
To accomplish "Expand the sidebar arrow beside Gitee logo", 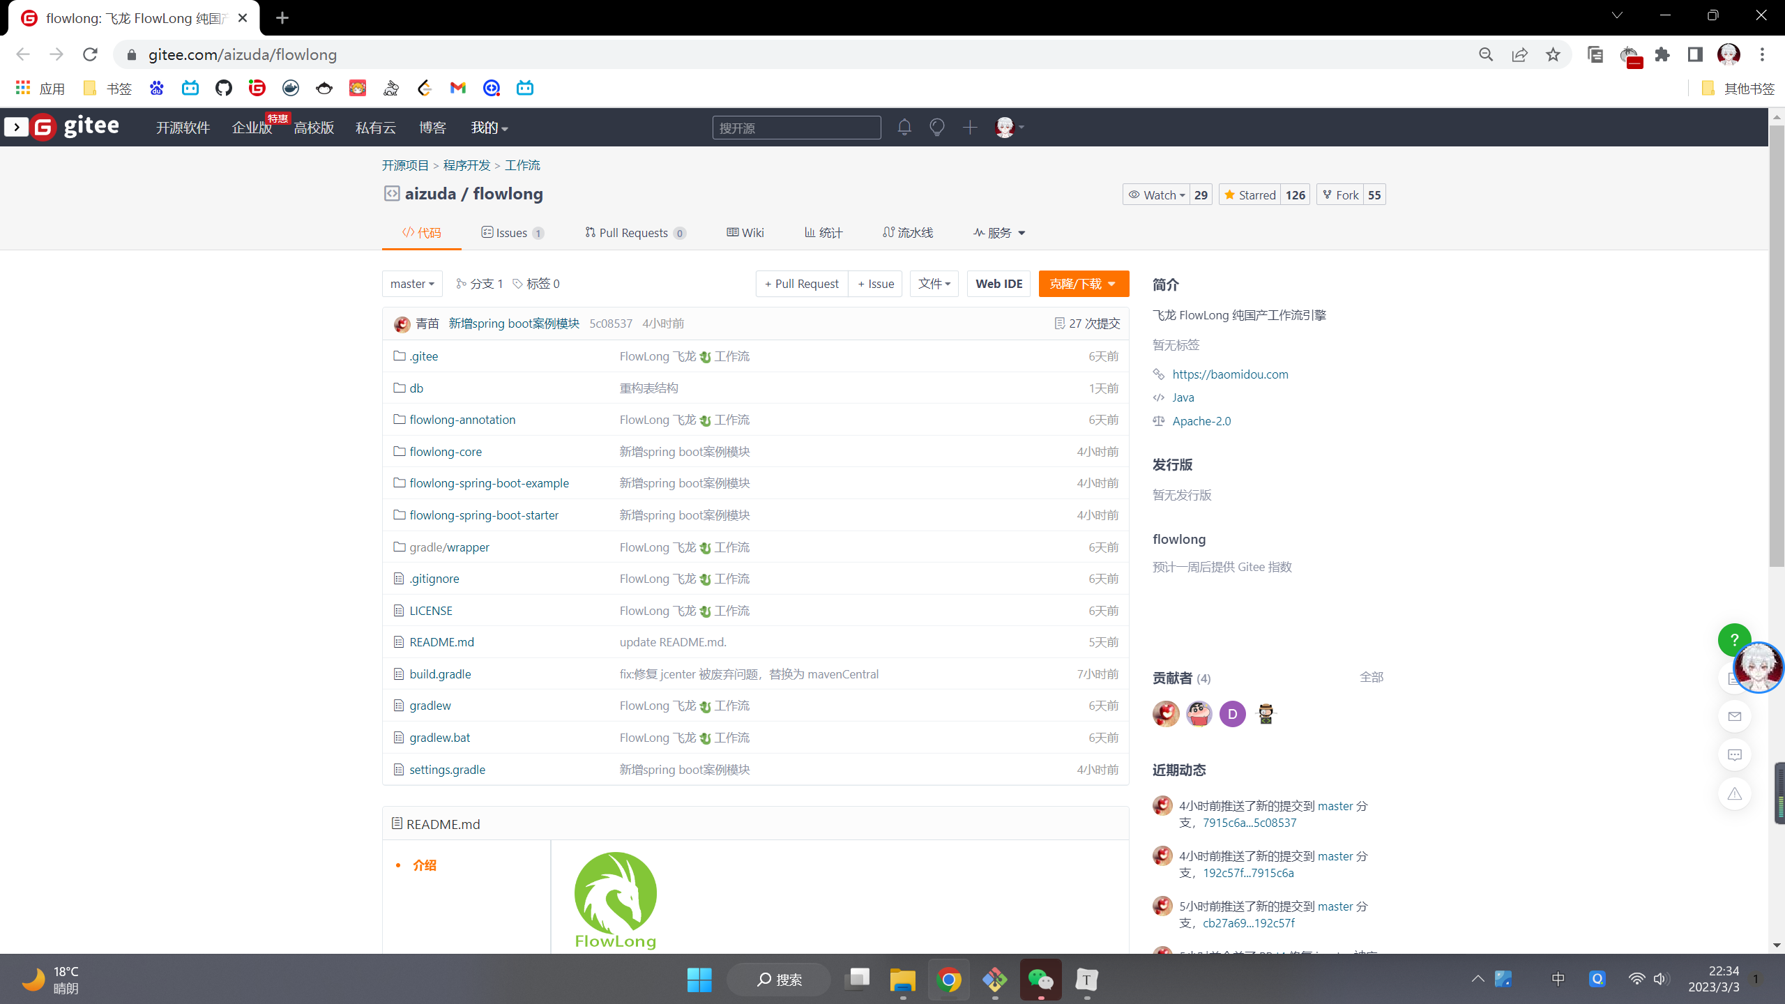I will pos(16,127).
